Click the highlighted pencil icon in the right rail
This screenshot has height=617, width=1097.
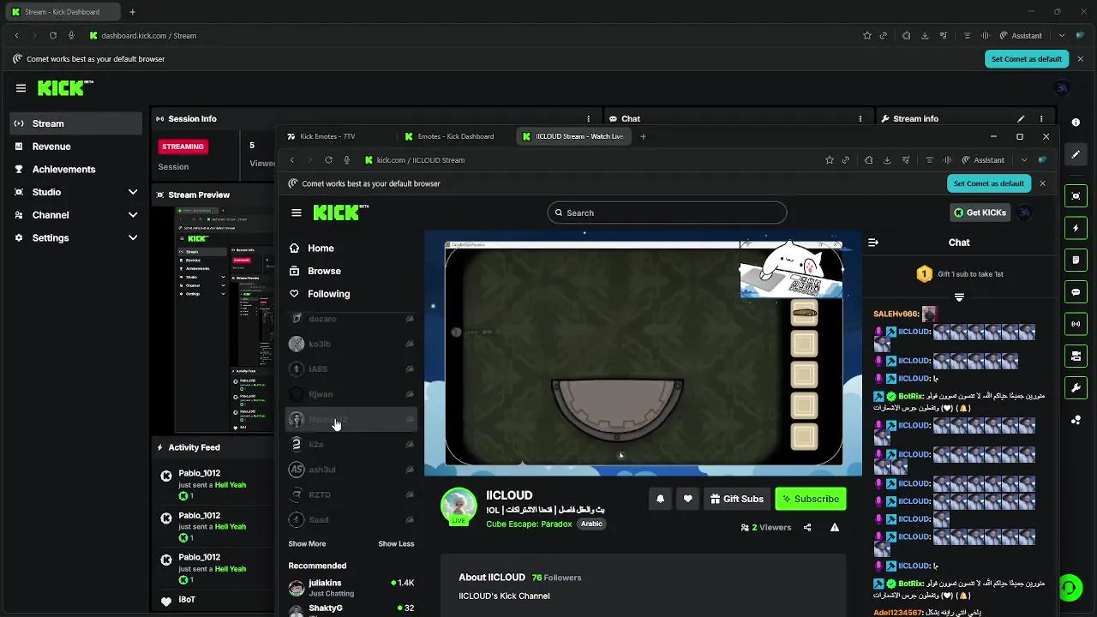[x=1076, y=154]
